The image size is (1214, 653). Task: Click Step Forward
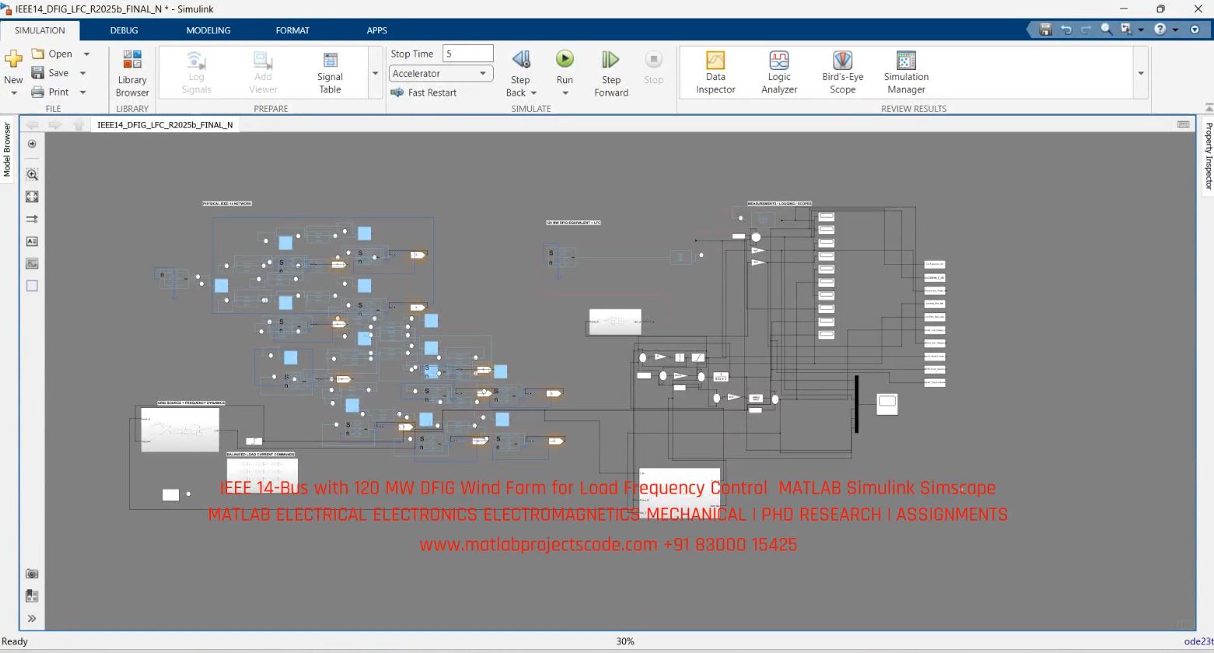click(610, 73)
